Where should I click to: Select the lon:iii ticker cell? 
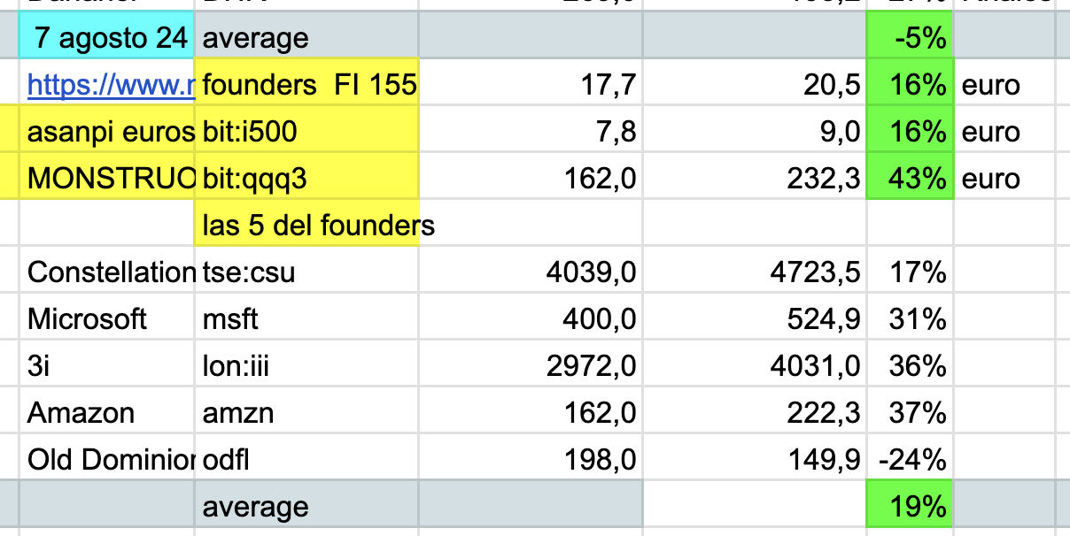[x=306, y=366]
